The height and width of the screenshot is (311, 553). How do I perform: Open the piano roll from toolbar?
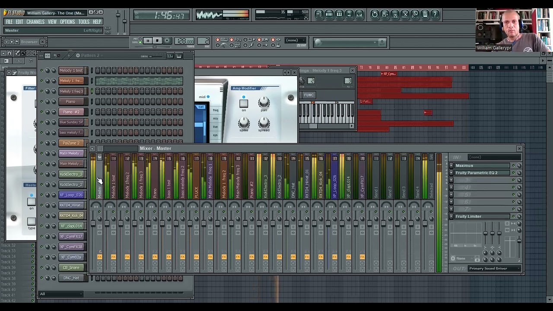tap(339, 14)
